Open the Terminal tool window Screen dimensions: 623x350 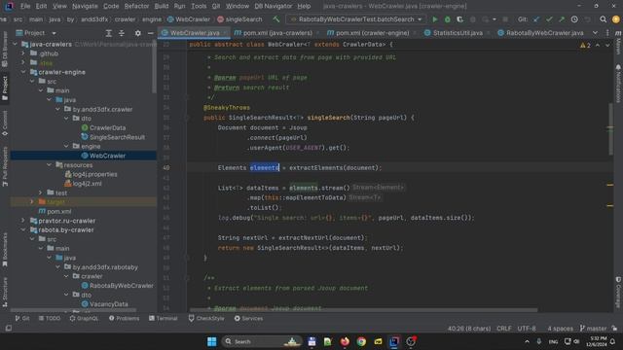point(163,318)
